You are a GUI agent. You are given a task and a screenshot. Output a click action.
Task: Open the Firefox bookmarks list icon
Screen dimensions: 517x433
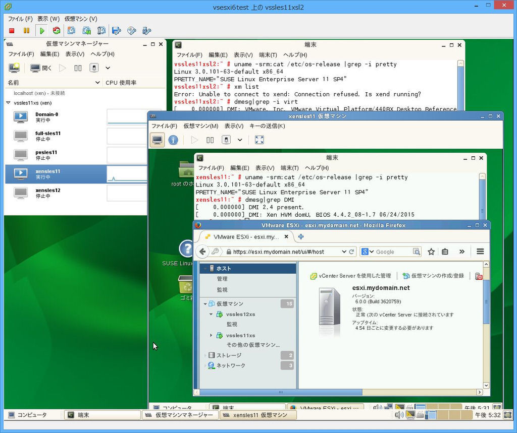[445, 252]
